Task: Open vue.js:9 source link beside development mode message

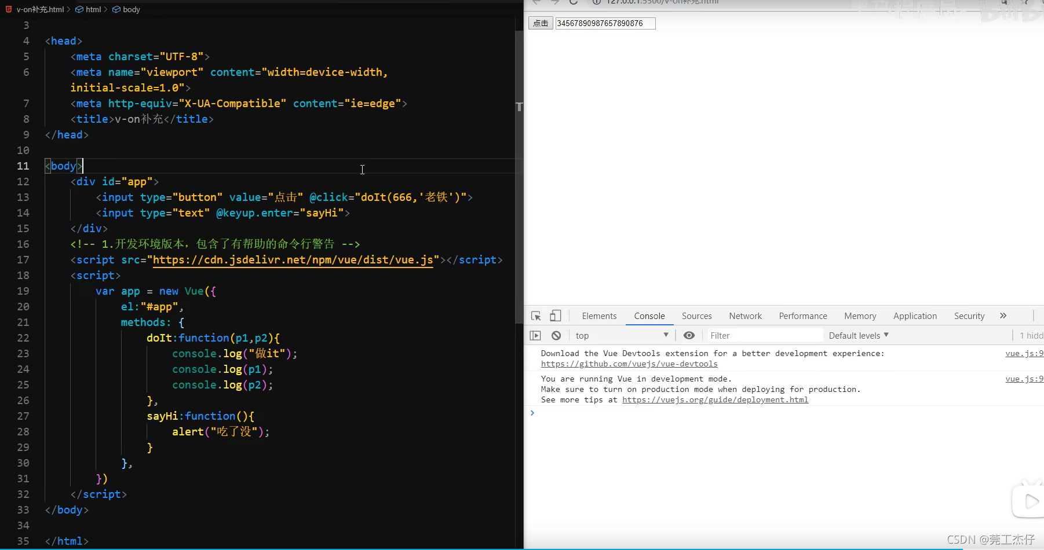Action: point(1024,379)
